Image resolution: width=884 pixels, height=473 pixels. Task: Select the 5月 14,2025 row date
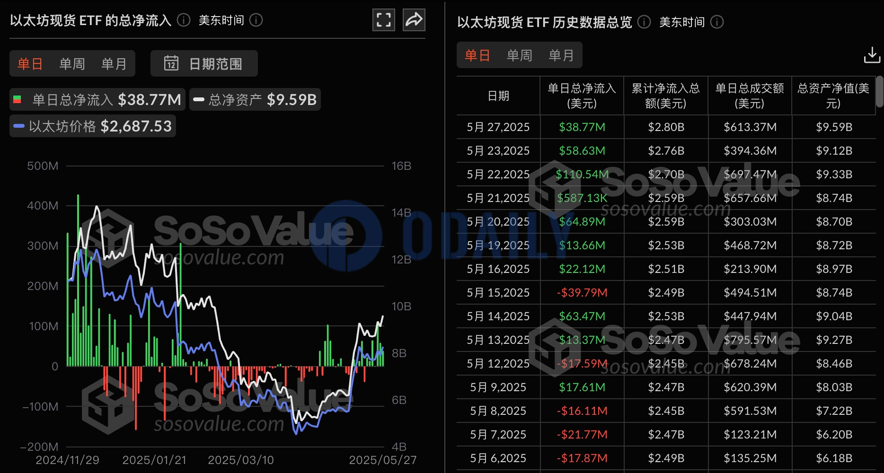pyautogui.click(x=498, y=316)
